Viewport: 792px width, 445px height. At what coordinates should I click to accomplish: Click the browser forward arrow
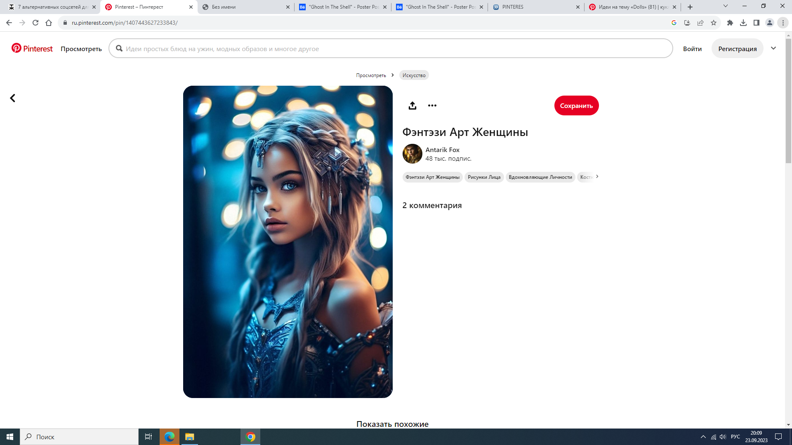(x=22, y=23)
